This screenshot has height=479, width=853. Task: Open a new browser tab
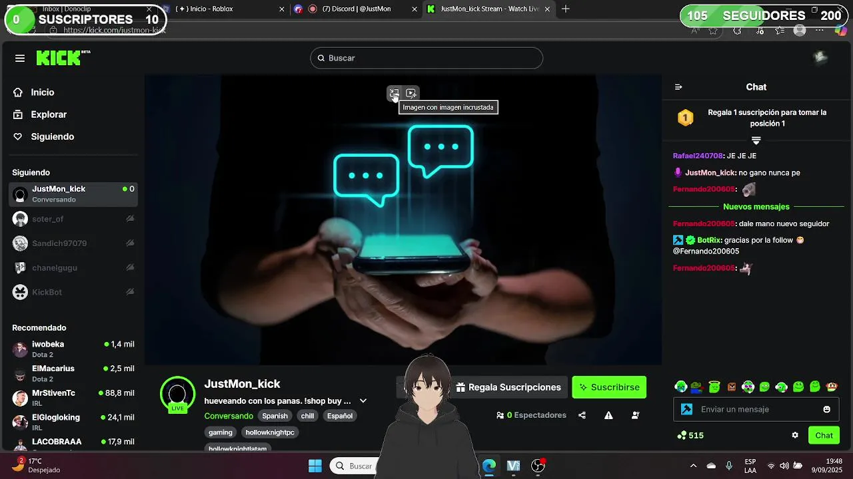[566, 9]
